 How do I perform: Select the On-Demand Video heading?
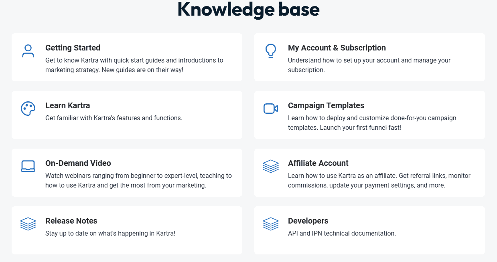pos(78,163)
